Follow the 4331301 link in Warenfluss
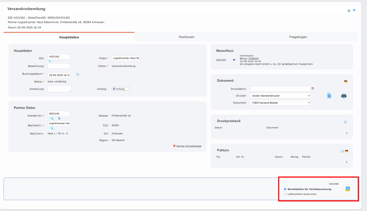367x211 pixels. click(x=221, y=60)
